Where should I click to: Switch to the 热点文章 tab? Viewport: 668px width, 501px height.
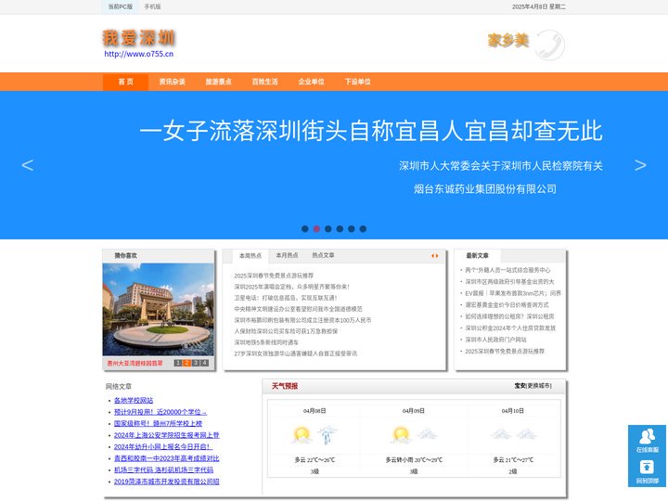(323, 256)
